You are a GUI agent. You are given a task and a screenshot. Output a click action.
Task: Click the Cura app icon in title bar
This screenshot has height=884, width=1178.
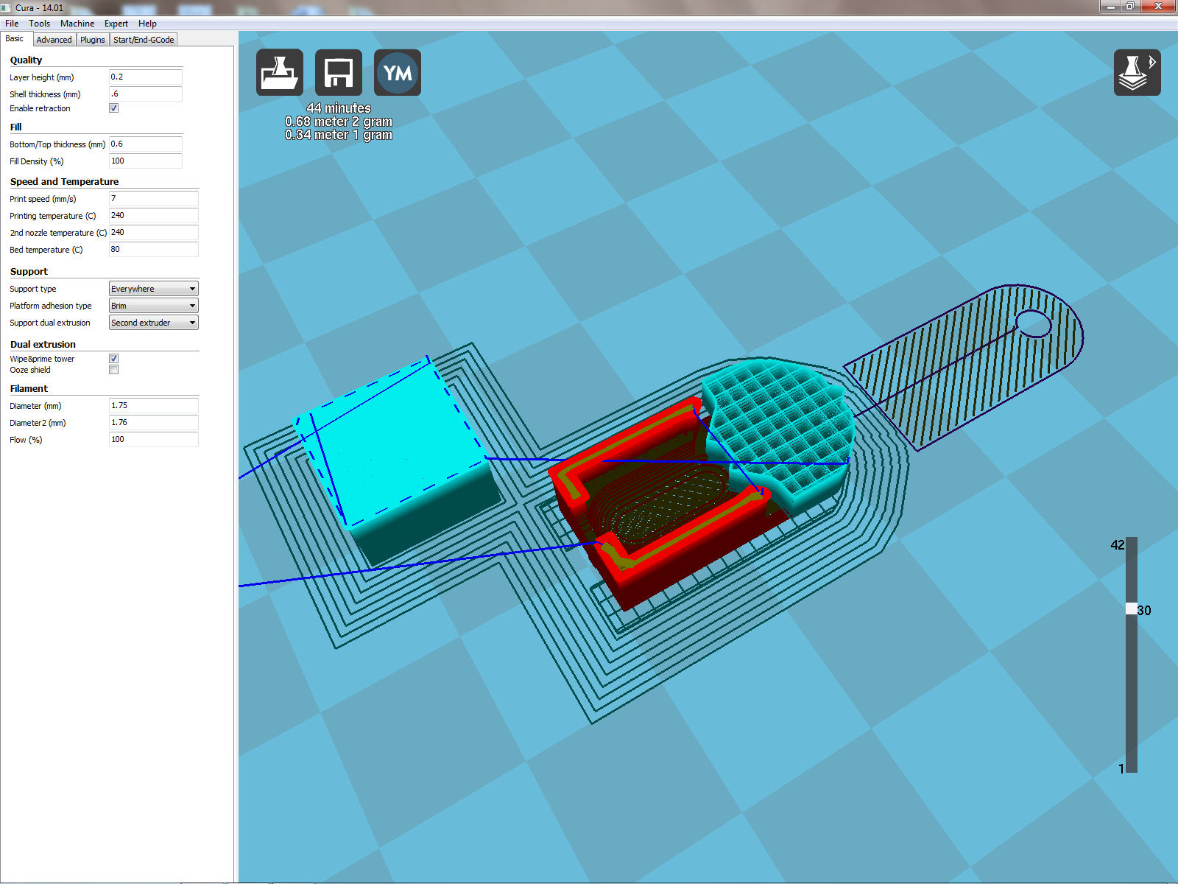pyautogui.click(x=7, y=7)
